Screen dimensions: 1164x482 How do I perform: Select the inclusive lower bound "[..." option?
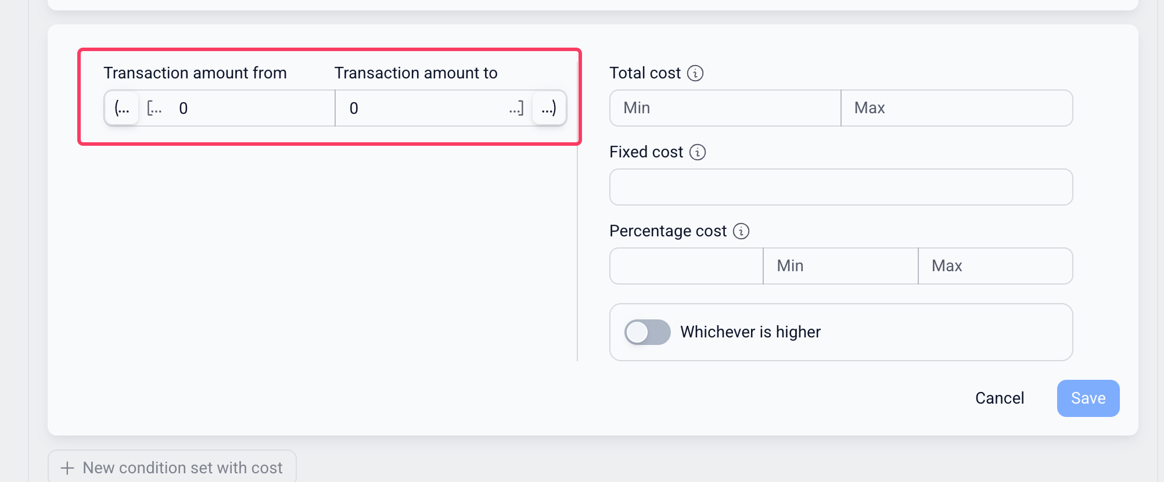tap(155, 108)
